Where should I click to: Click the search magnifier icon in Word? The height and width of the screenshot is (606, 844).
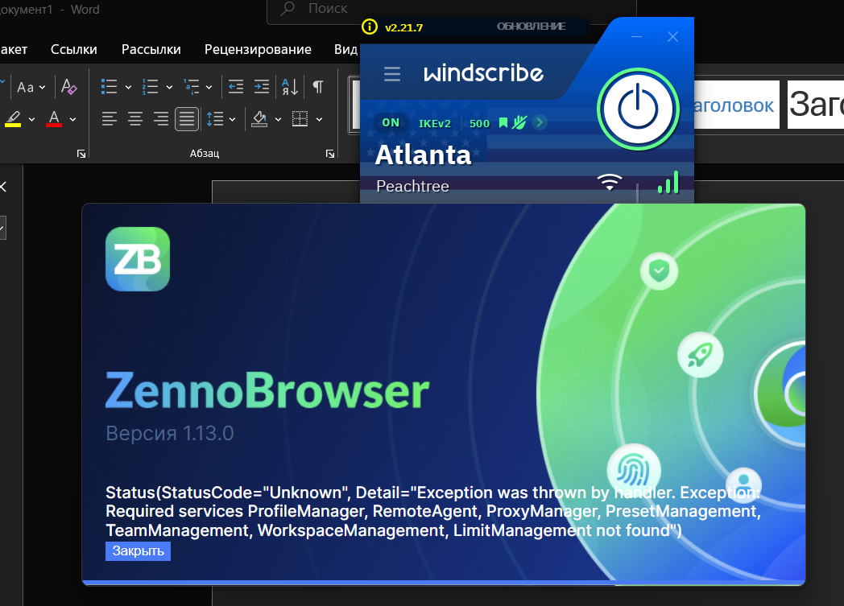click(288, 8)
